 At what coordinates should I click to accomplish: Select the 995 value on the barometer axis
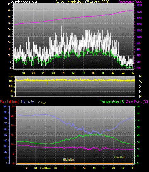(139, 43)
